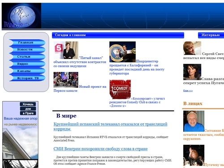This screenshot has height=168, width=224.
Task: Open the «Коммерсант» Comedy Club article link
Action: point(137,102)
